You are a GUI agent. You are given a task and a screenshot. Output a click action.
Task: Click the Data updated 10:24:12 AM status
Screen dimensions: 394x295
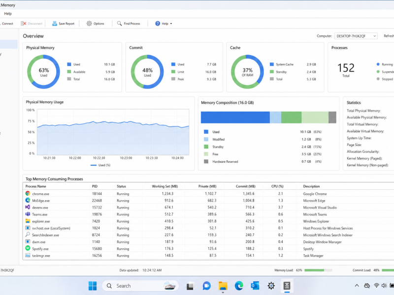coord(140,270)
